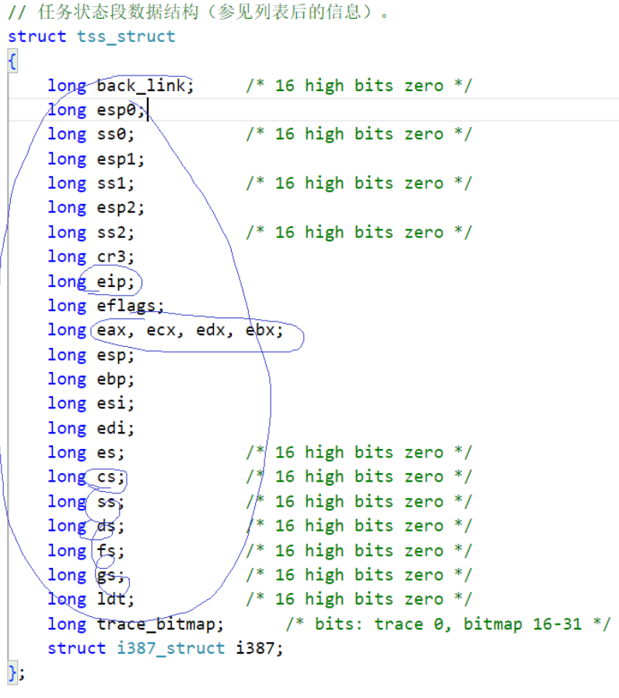This screenshot has height=698, width=619.
Task: Click the 'ss2' field name
Action: (x=113, y=232)
